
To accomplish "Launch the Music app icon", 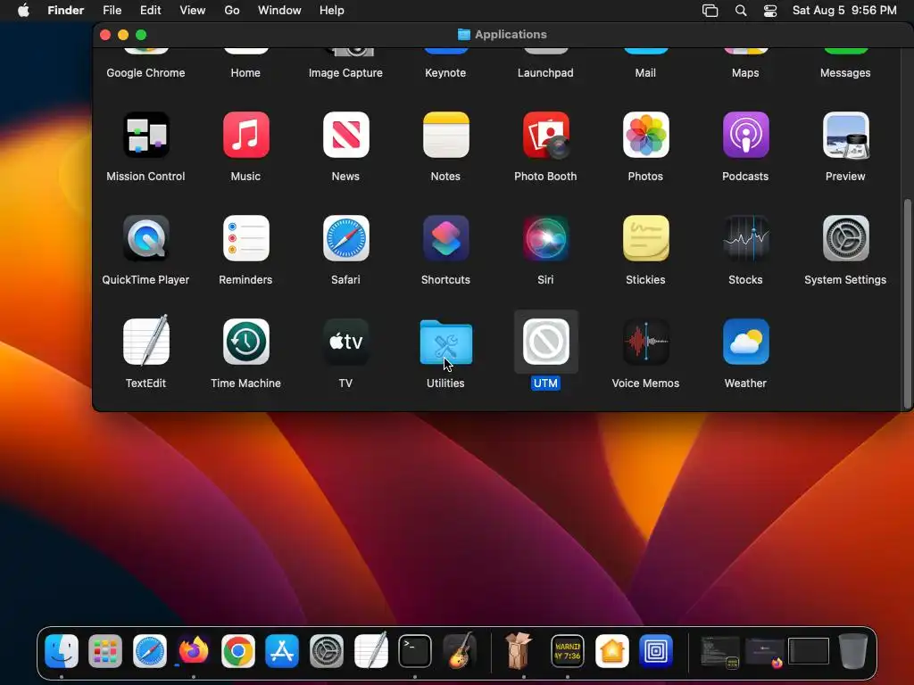I will (246, 136).
